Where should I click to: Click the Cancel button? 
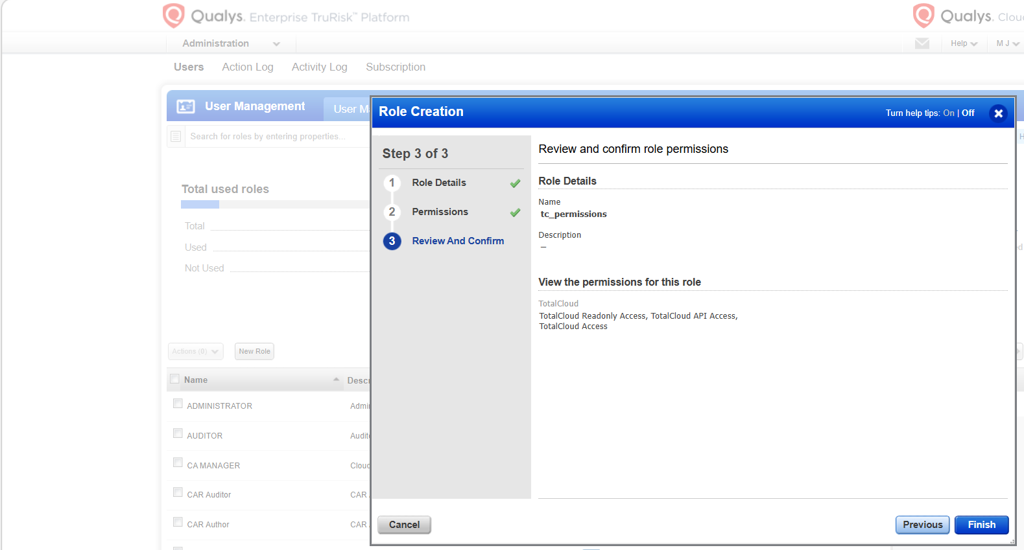(405, 525)
